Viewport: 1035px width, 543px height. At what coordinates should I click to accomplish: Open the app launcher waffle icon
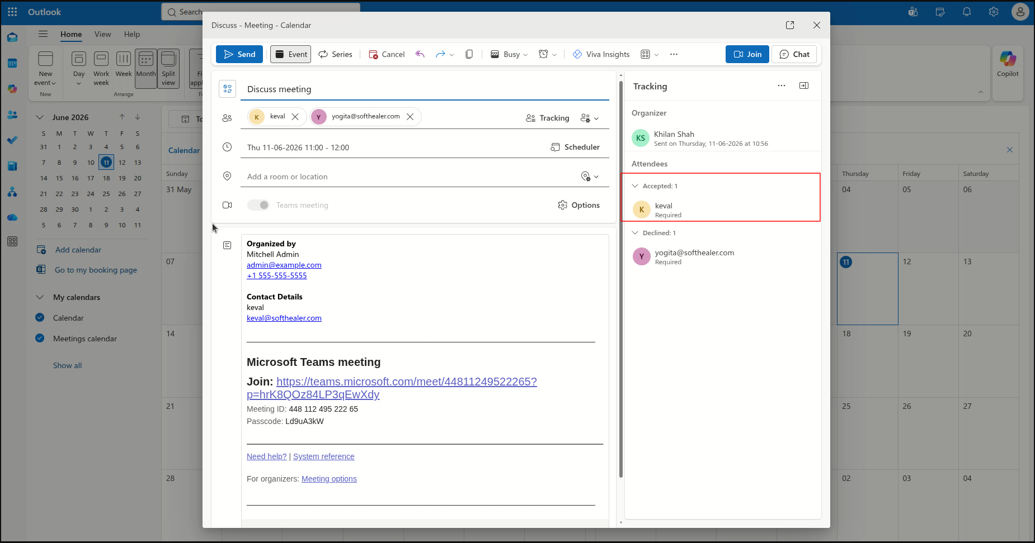[12, 12]
